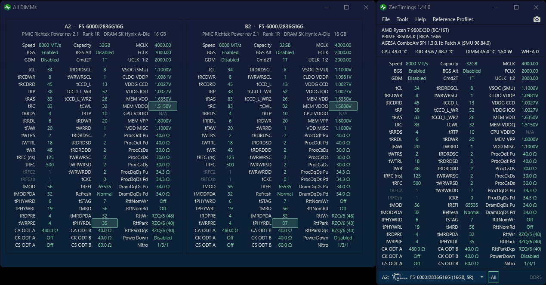Open the Help menu in ZenTimings
This screenshot has height=285, width=546.
420,19
